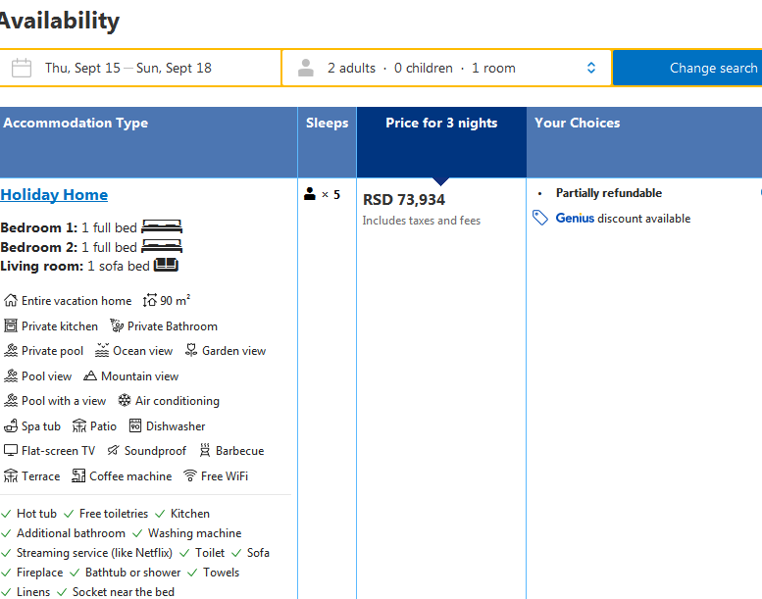Click the Pool with a view icon
The width and height of the screenshot is (762, 599).
click(x=11, y=401)
